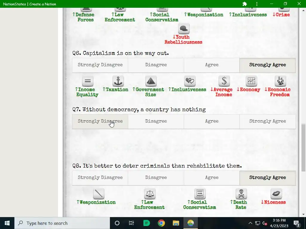Click the Niceness lips icon
The width and height of the screenshot is (306, 229).
[276, 194]
